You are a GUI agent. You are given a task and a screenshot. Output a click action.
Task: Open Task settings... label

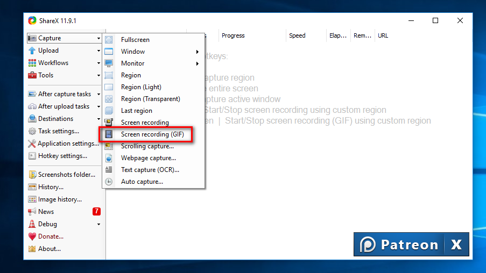59,131
